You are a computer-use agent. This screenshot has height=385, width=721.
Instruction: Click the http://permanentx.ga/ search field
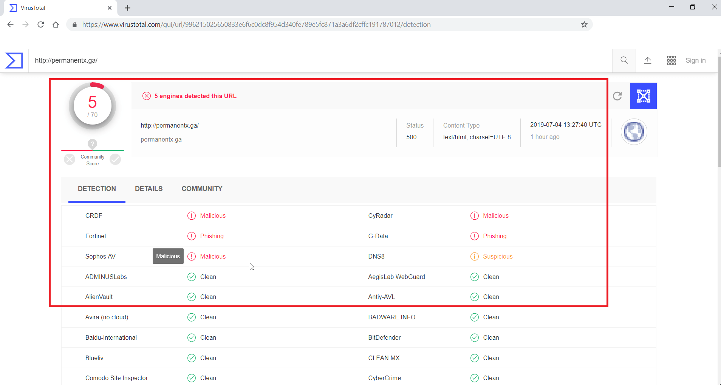click(x=319, y=60)
